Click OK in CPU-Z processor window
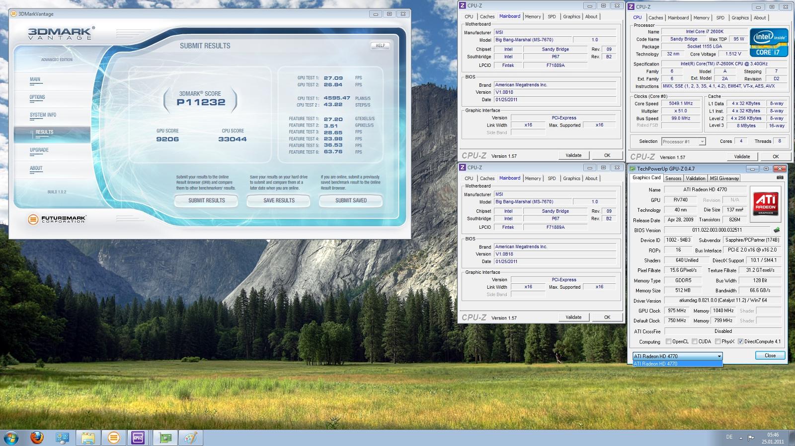795x446 pixels. coord(776,156)
